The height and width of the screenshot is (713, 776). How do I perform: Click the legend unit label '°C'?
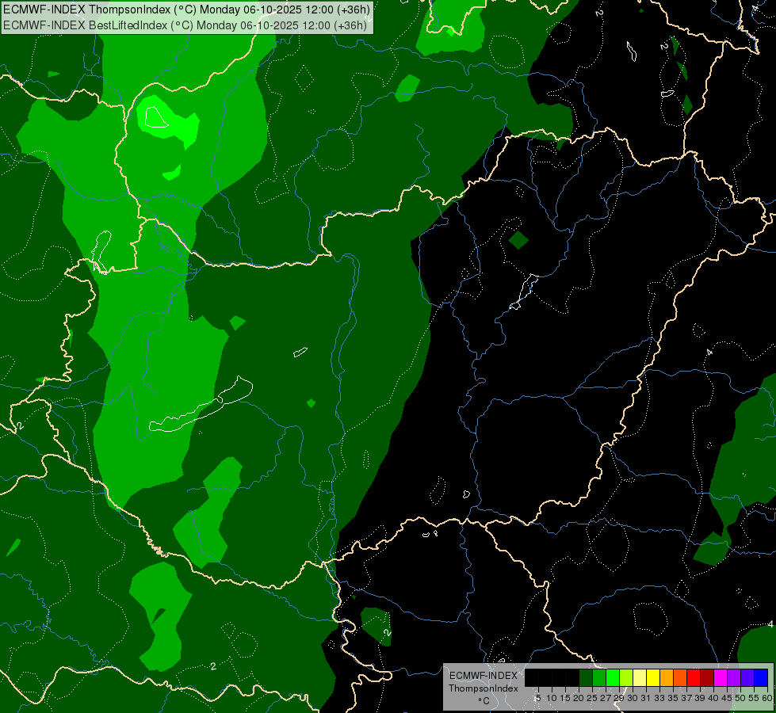click(x=484, y=700)
